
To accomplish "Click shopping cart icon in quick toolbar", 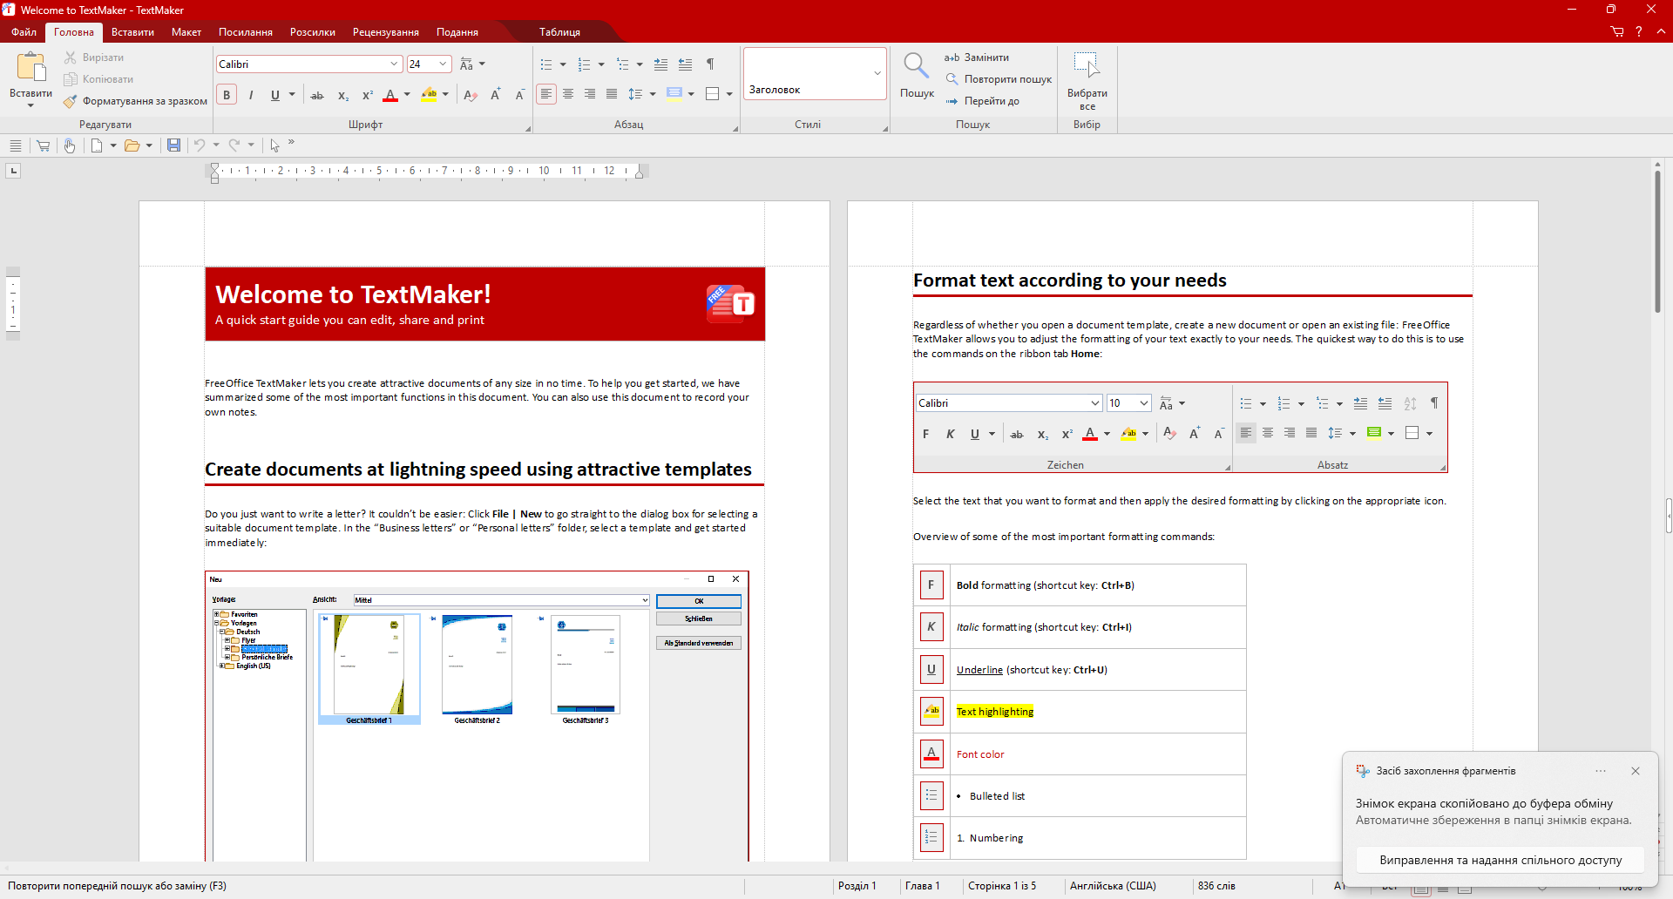I will (x=43, y=145).
